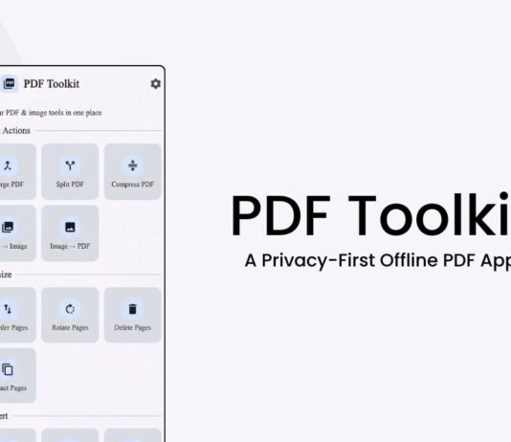Click the Extract Pages copy icon
Screen dimensions: 511x442
(8, 369)
